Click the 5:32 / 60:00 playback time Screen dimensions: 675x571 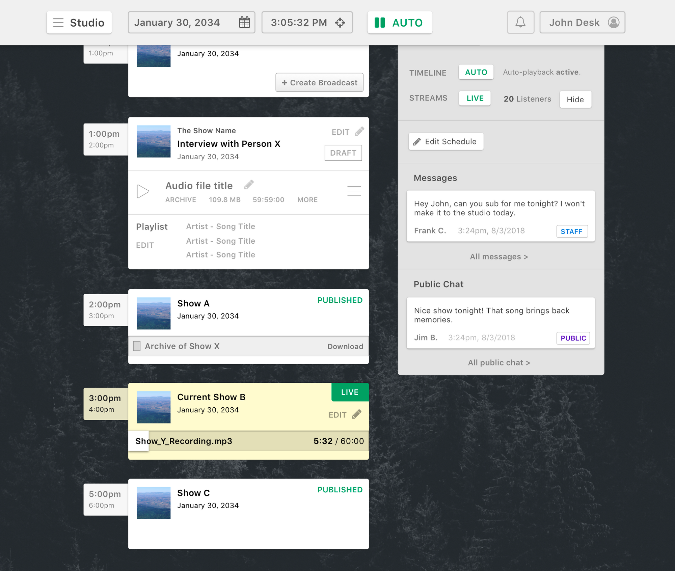click(x=339, y=441)
